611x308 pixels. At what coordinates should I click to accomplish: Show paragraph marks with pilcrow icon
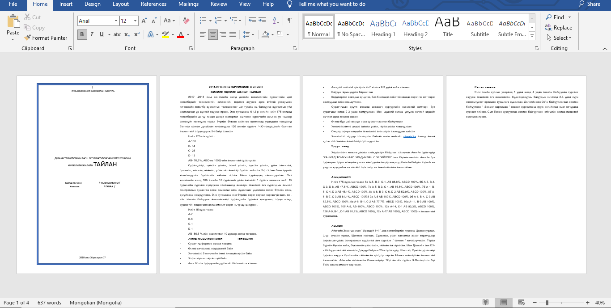click(x=290, y=21)
